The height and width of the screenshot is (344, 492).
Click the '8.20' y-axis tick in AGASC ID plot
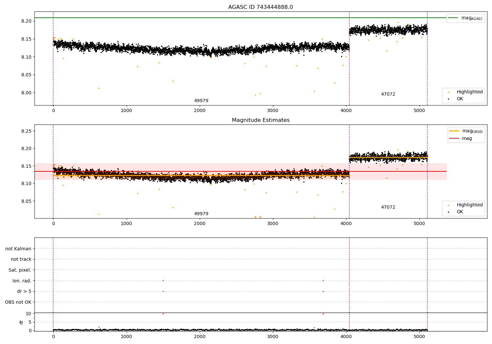pyautogui.click(x=26, y=21)
